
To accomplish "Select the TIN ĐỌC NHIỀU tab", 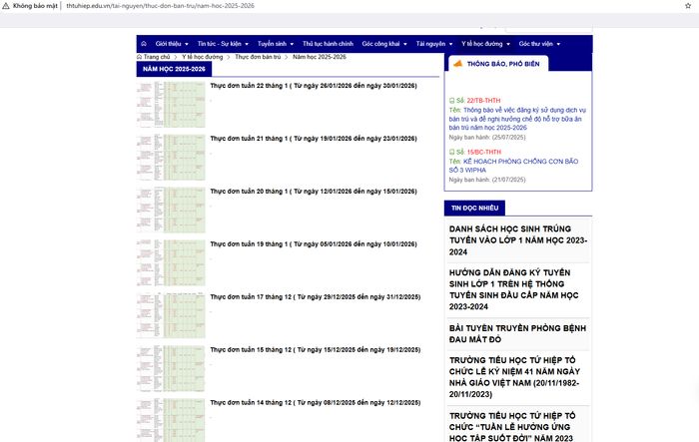I will (x=474, y=209).
